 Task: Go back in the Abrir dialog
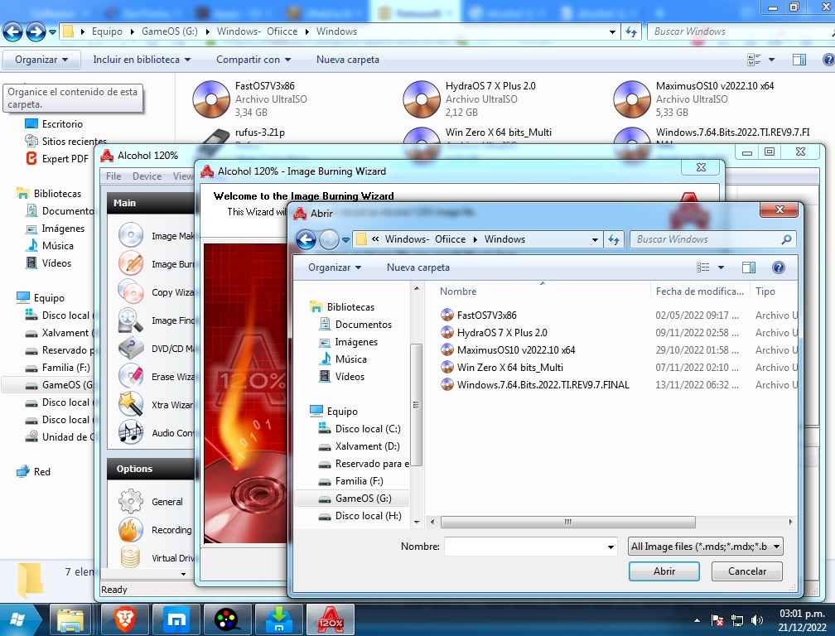click(x=306, y=239)
